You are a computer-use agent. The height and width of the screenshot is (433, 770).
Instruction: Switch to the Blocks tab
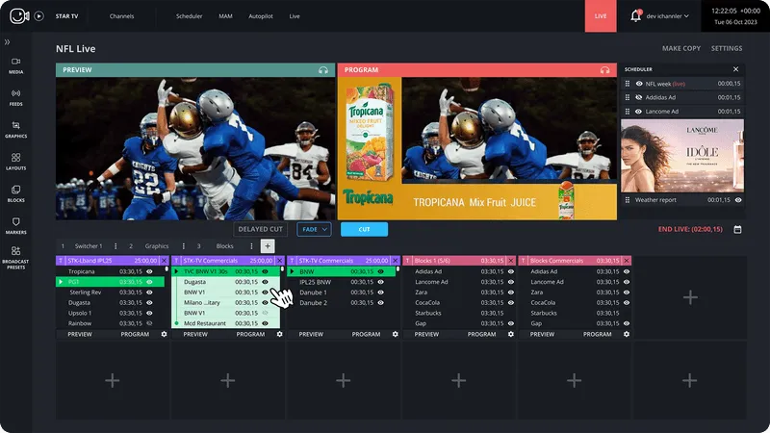(225, 246)
